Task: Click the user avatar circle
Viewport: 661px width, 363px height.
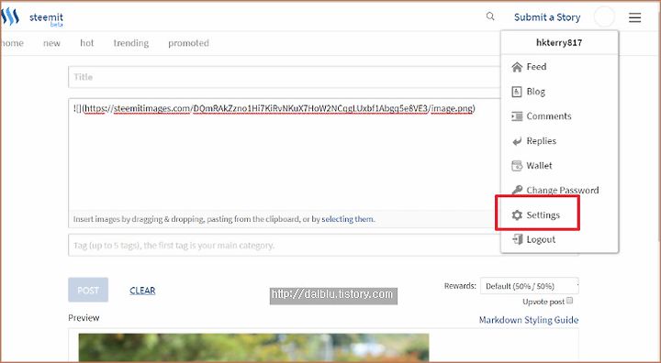Action: [x=604, y=17]
